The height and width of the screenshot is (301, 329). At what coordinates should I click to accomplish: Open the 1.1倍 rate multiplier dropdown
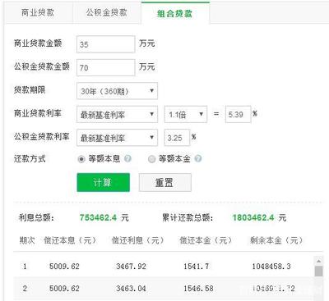click(x=186, y=114)
